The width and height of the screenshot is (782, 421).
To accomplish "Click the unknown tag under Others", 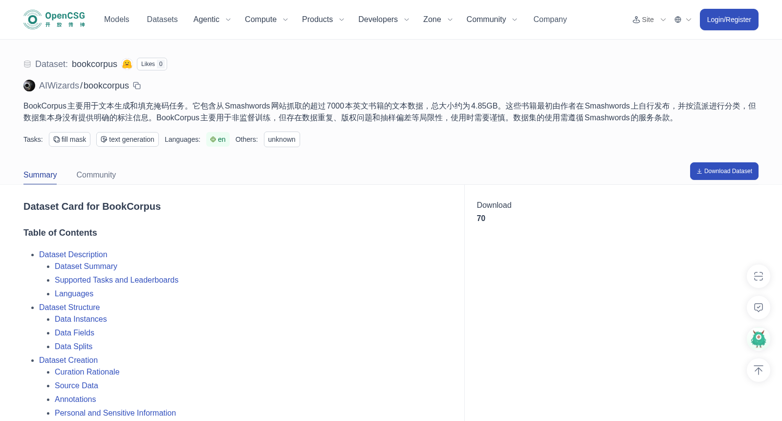I will pyautogui.click(x=282, y=139).
